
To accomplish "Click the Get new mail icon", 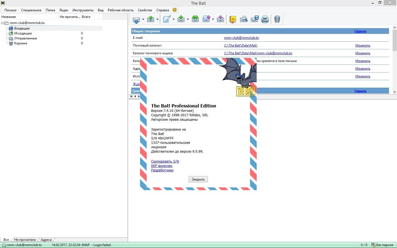I will [x=136, y=19].
